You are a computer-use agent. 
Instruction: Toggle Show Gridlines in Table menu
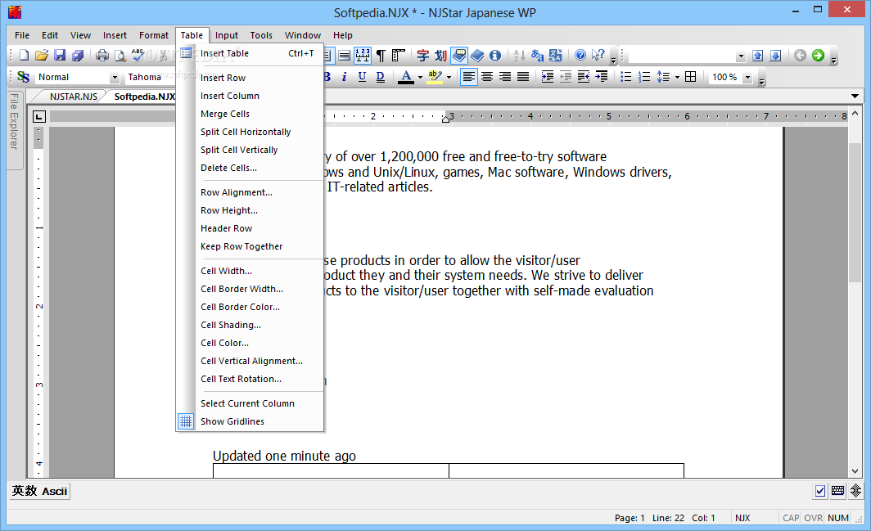250,421
